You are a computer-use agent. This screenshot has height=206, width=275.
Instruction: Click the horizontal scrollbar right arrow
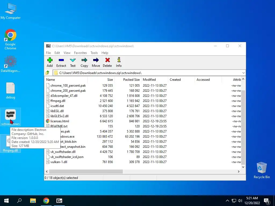pyautogui.click(x=238, y=171)
